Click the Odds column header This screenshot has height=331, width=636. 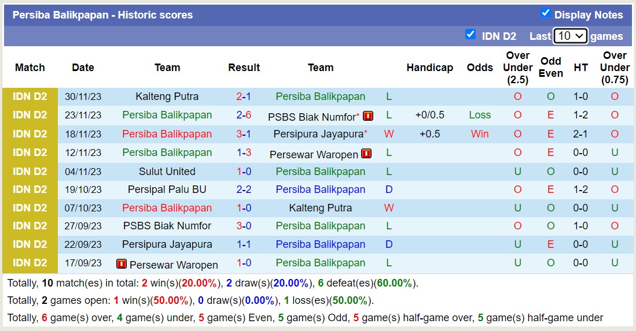tap(480, 68)
